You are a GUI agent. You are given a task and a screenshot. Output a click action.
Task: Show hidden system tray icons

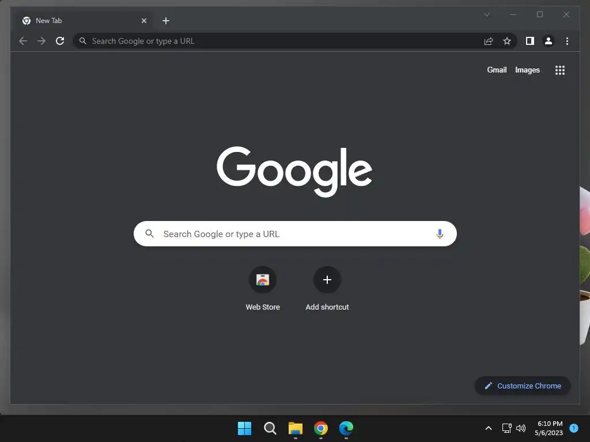(489, 428)
